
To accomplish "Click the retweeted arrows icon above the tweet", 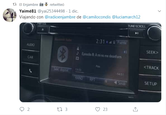I will 15,4.
